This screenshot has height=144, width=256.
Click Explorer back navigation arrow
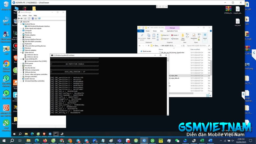[x=139, y=46]
